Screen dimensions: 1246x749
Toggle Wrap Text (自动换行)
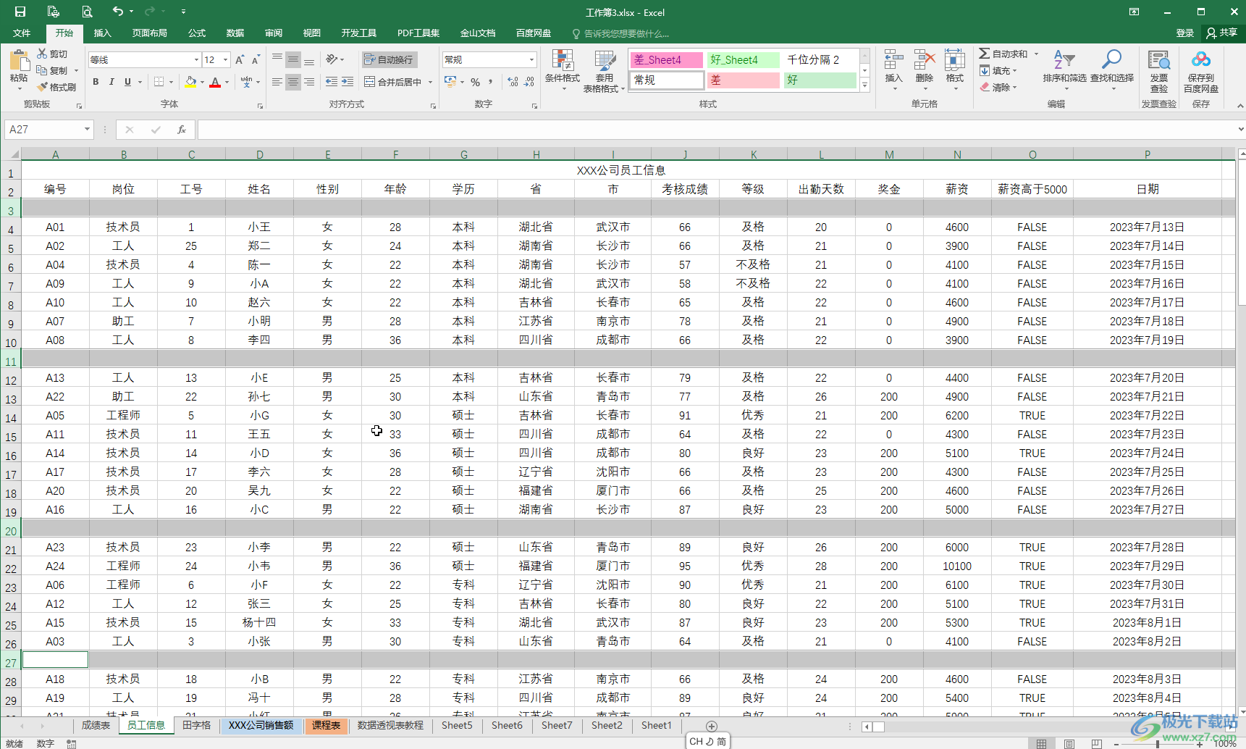pyautogui.click(x=390, y=59)
